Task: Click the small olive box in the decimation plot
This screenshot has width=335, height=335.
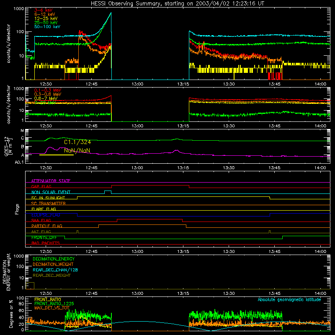Action: (30, 286)
